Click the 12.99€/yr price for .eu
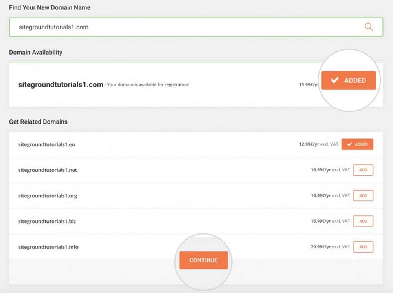This screenshot has height=293, width=393. (x=310, y=144)
